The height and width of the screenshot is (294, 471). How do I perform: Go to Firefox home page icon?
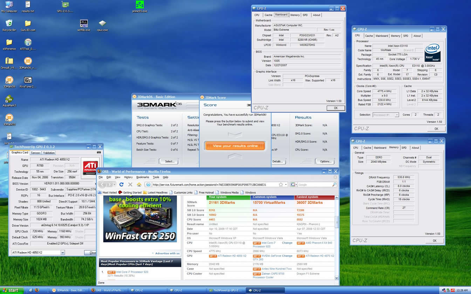139,184
